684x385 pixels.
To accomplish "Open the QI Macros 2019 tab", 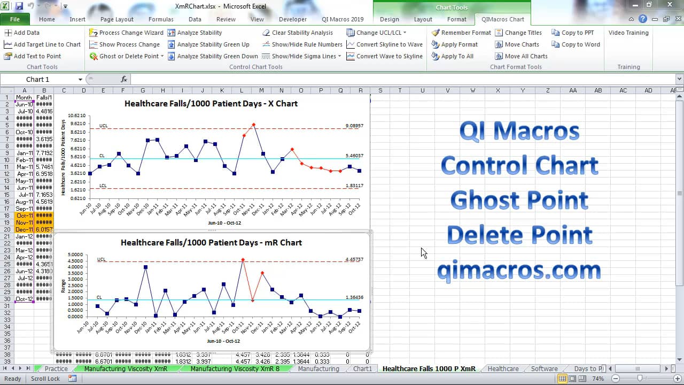I will 343,19.
